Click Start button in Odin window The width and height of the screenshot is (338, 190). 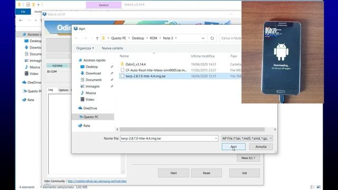[173, 173]
